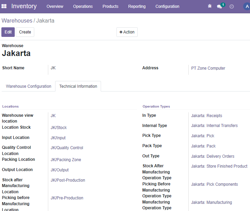The height and width of the screenshot is (211, 250).
Task: Click the Edit button
Action: (x=8, y=32)
